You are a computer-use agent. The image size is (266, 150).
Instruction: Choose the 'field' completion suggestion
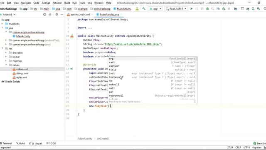point(153,70)
